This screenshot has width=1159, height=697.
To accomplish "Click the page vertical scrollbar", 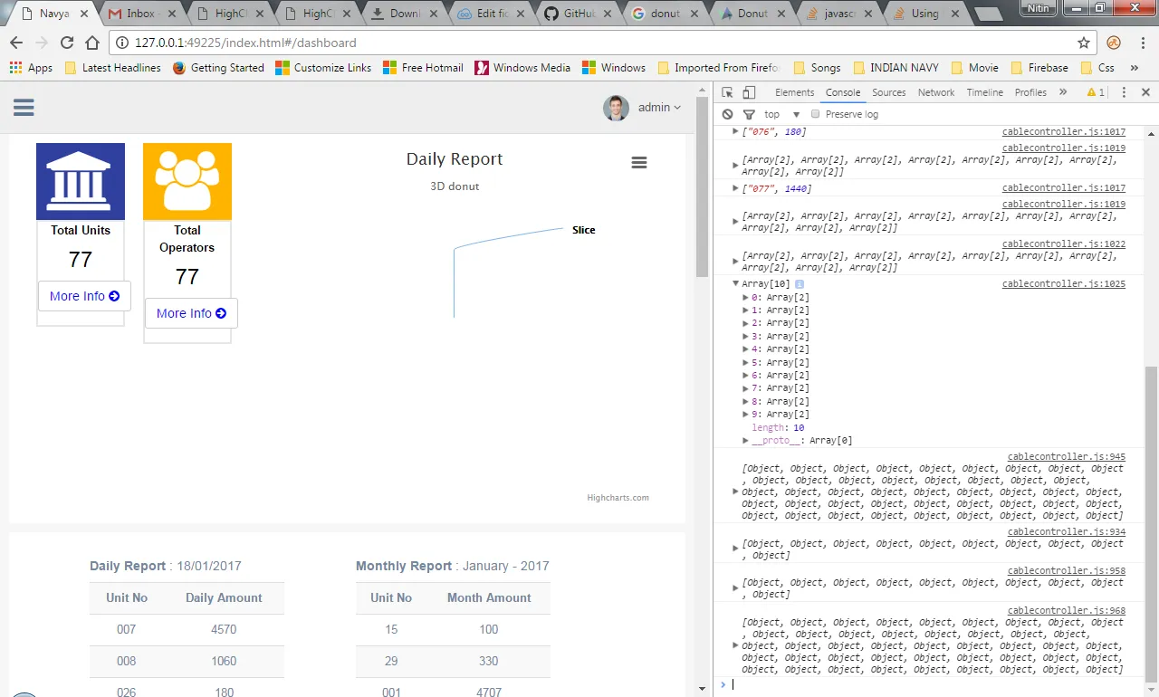I will 702,187.
